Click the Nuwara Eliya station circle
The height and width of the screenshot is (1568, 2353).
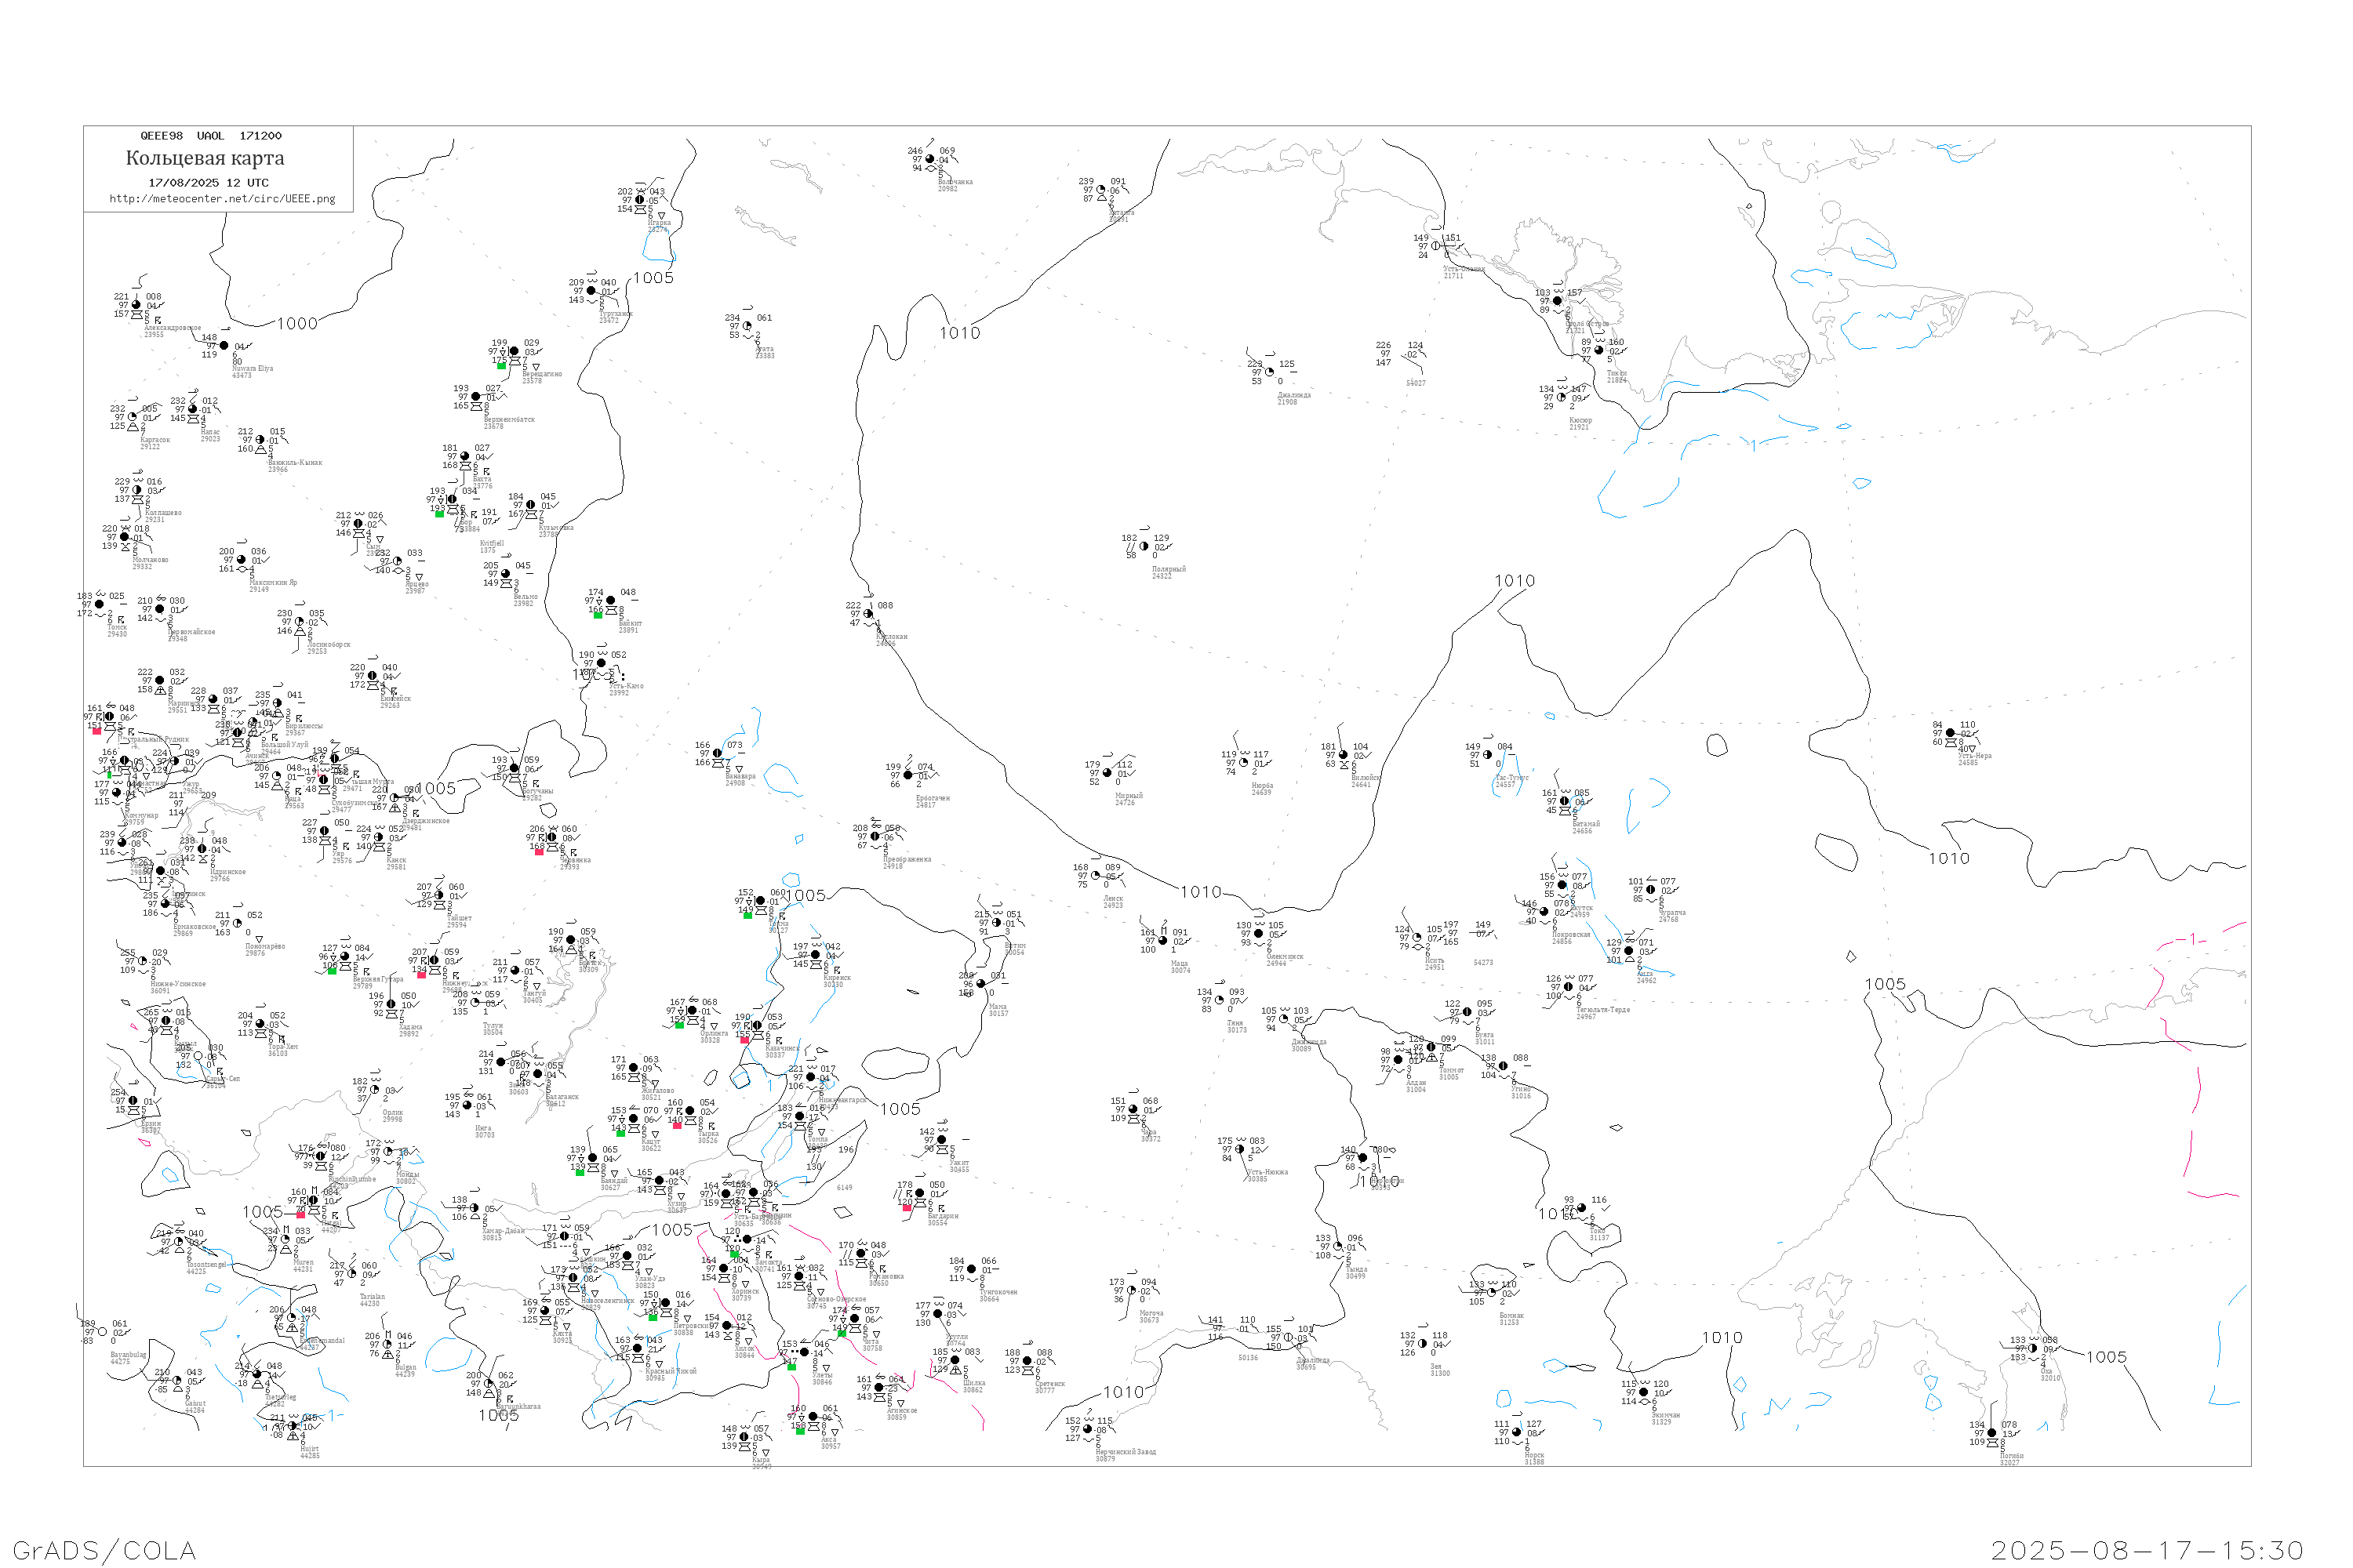pos(224,346)
